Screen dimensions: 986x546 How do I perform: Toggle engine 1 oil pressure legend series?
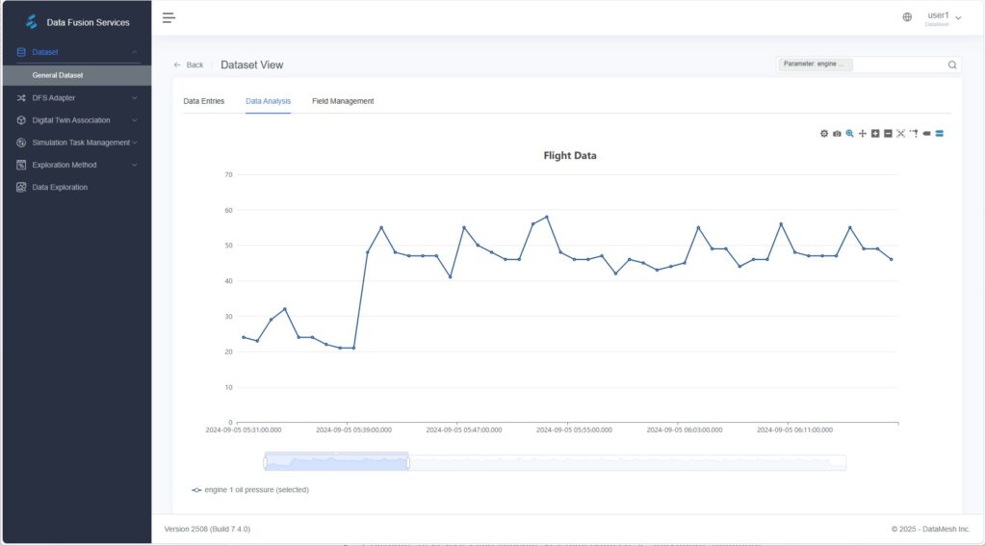pyautogui.click(x=250, y=489)
